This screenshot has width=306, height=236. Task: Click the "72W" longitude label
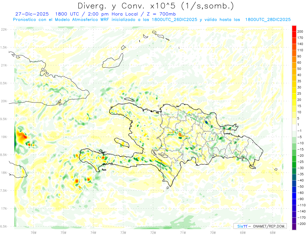click(153, 232)
